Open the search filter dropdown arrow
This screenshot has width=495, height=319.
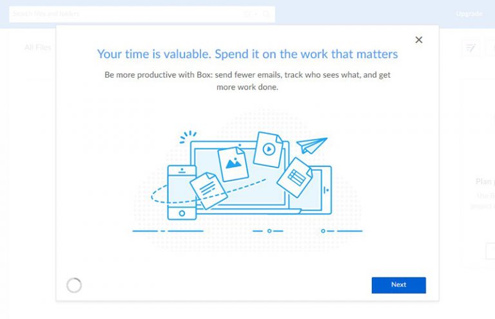pos(256,14)
